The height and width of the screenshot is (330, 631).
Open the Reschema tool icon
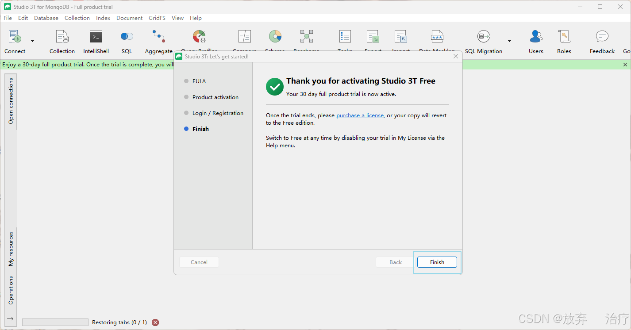pyautogui.click(x=306, y=37)
